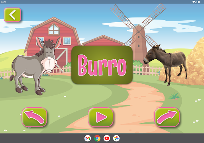
Task: Tap the Burro word card
Action: pos(102,65)
